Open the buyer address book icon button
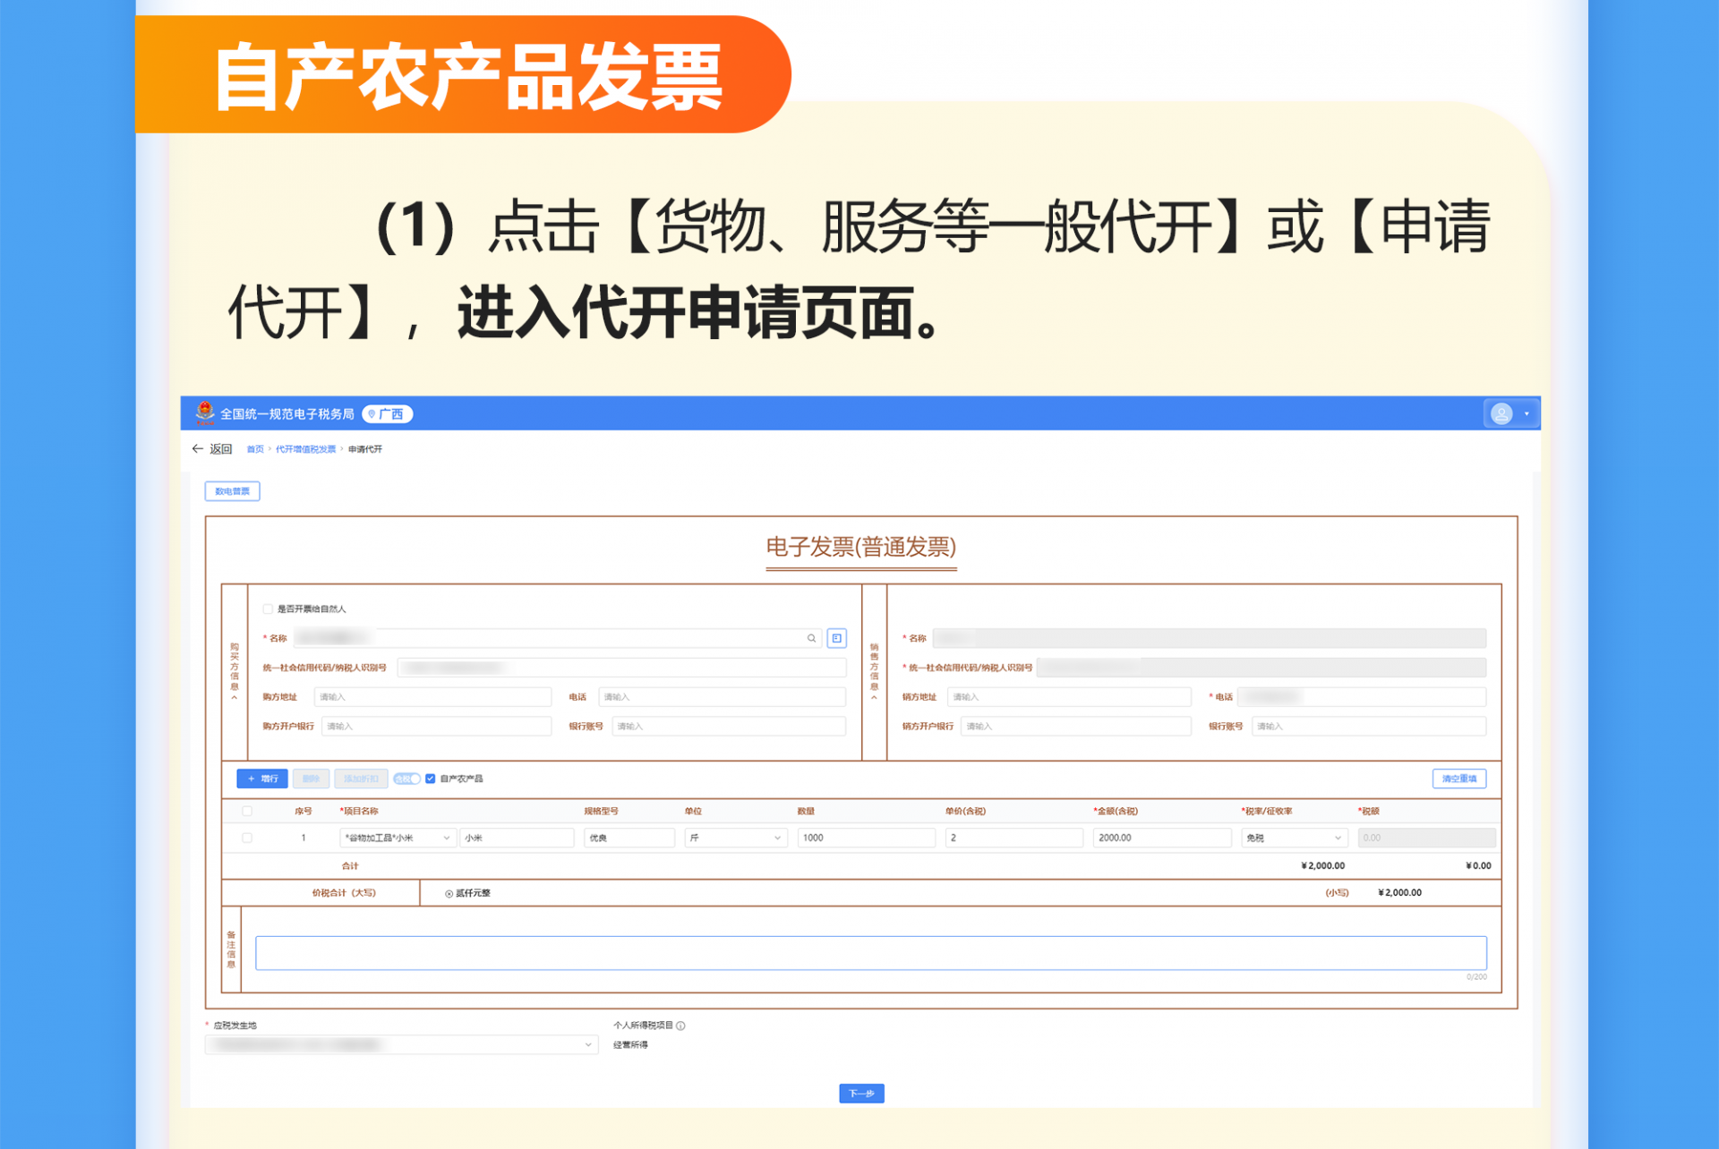Viewport: 1719px width, 1149px height. click(x=837, y=638)
